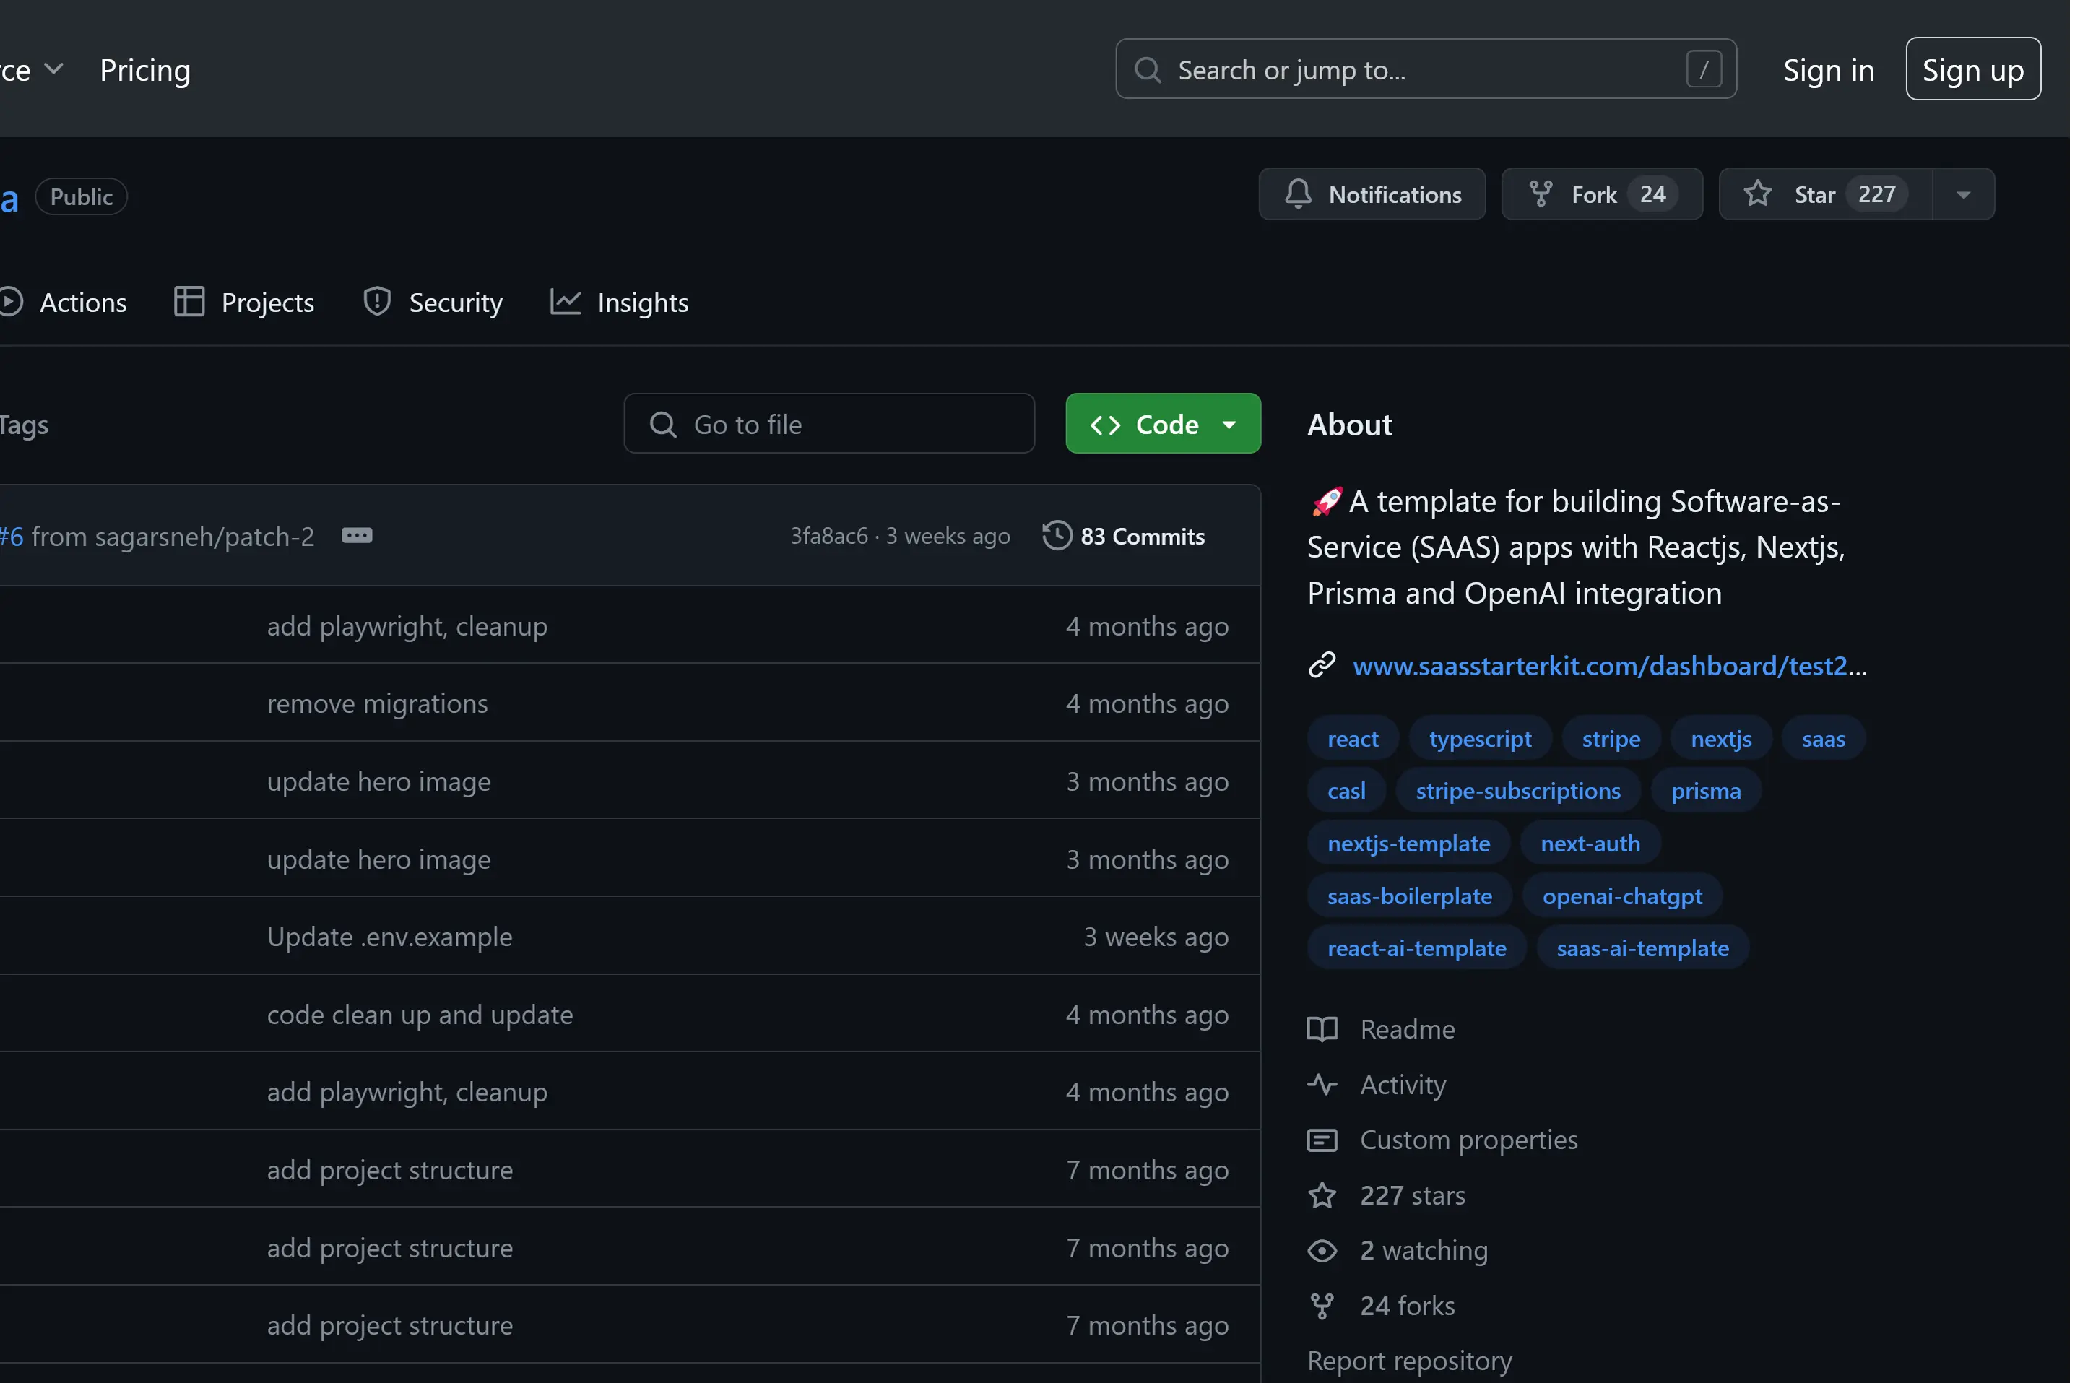Viewport: 2075px width, 1383px height.
Task: Click the Fork icon button
Action: (x=1540, y=194)
